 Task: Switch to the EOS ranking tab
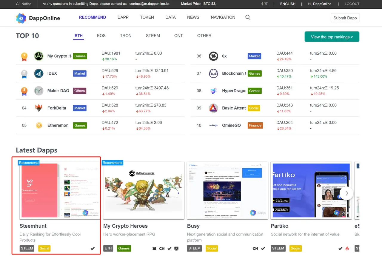[x=101, y=36]
